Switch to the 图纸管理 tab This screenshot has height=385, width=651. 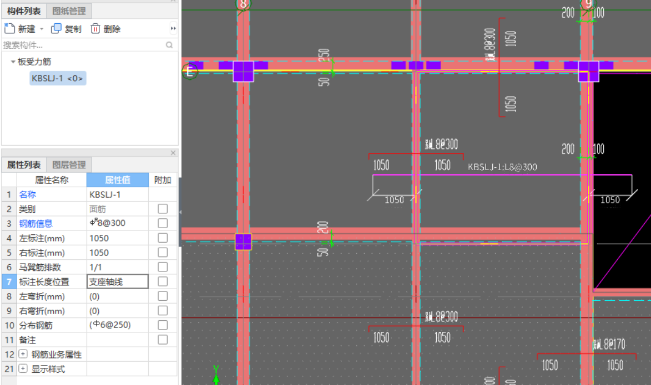pos(69,11)
